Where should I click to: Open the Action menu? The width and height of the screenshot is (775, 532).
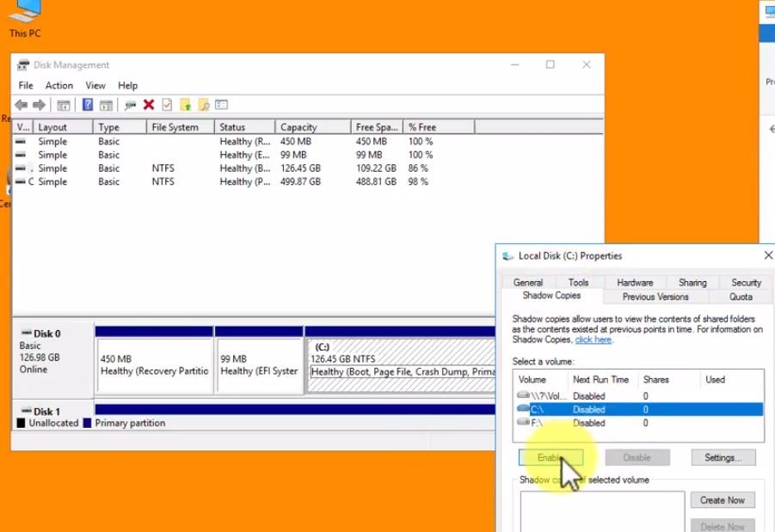58,86
